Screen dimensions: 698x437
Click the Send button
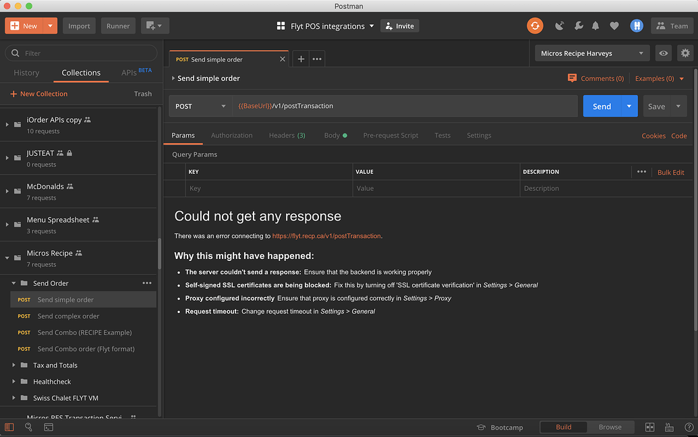(602, 106)
